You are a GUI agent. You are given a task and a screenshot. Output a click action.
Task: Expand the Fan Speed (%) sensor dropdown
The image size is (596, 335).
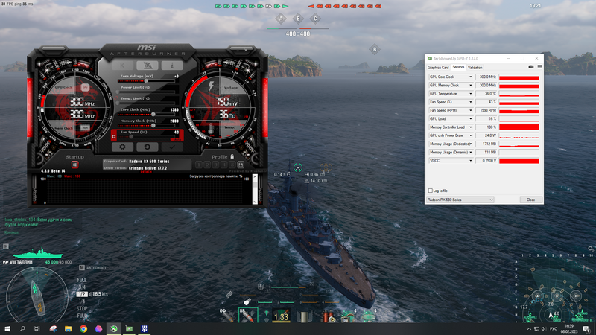(471, 102)
